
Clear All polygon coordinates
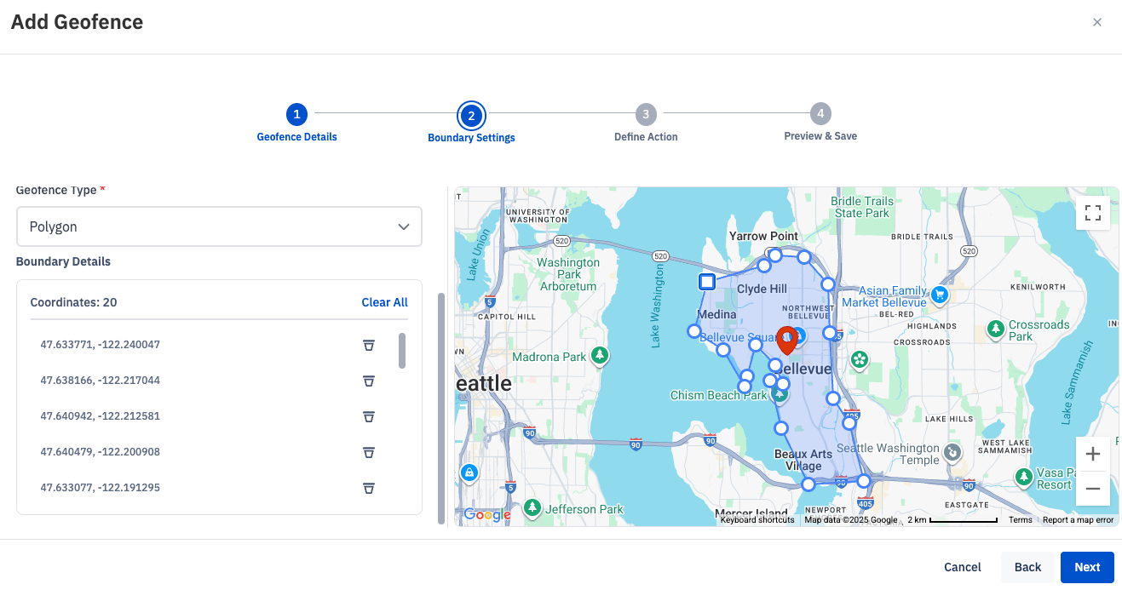pyautogui.click(x=384, y=302)
